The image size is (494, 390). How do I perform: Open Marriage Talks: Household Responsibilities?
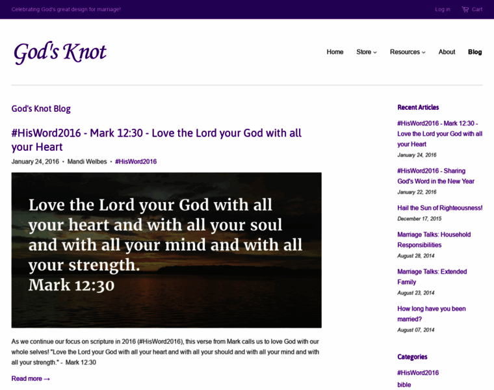tap(434, 240)
